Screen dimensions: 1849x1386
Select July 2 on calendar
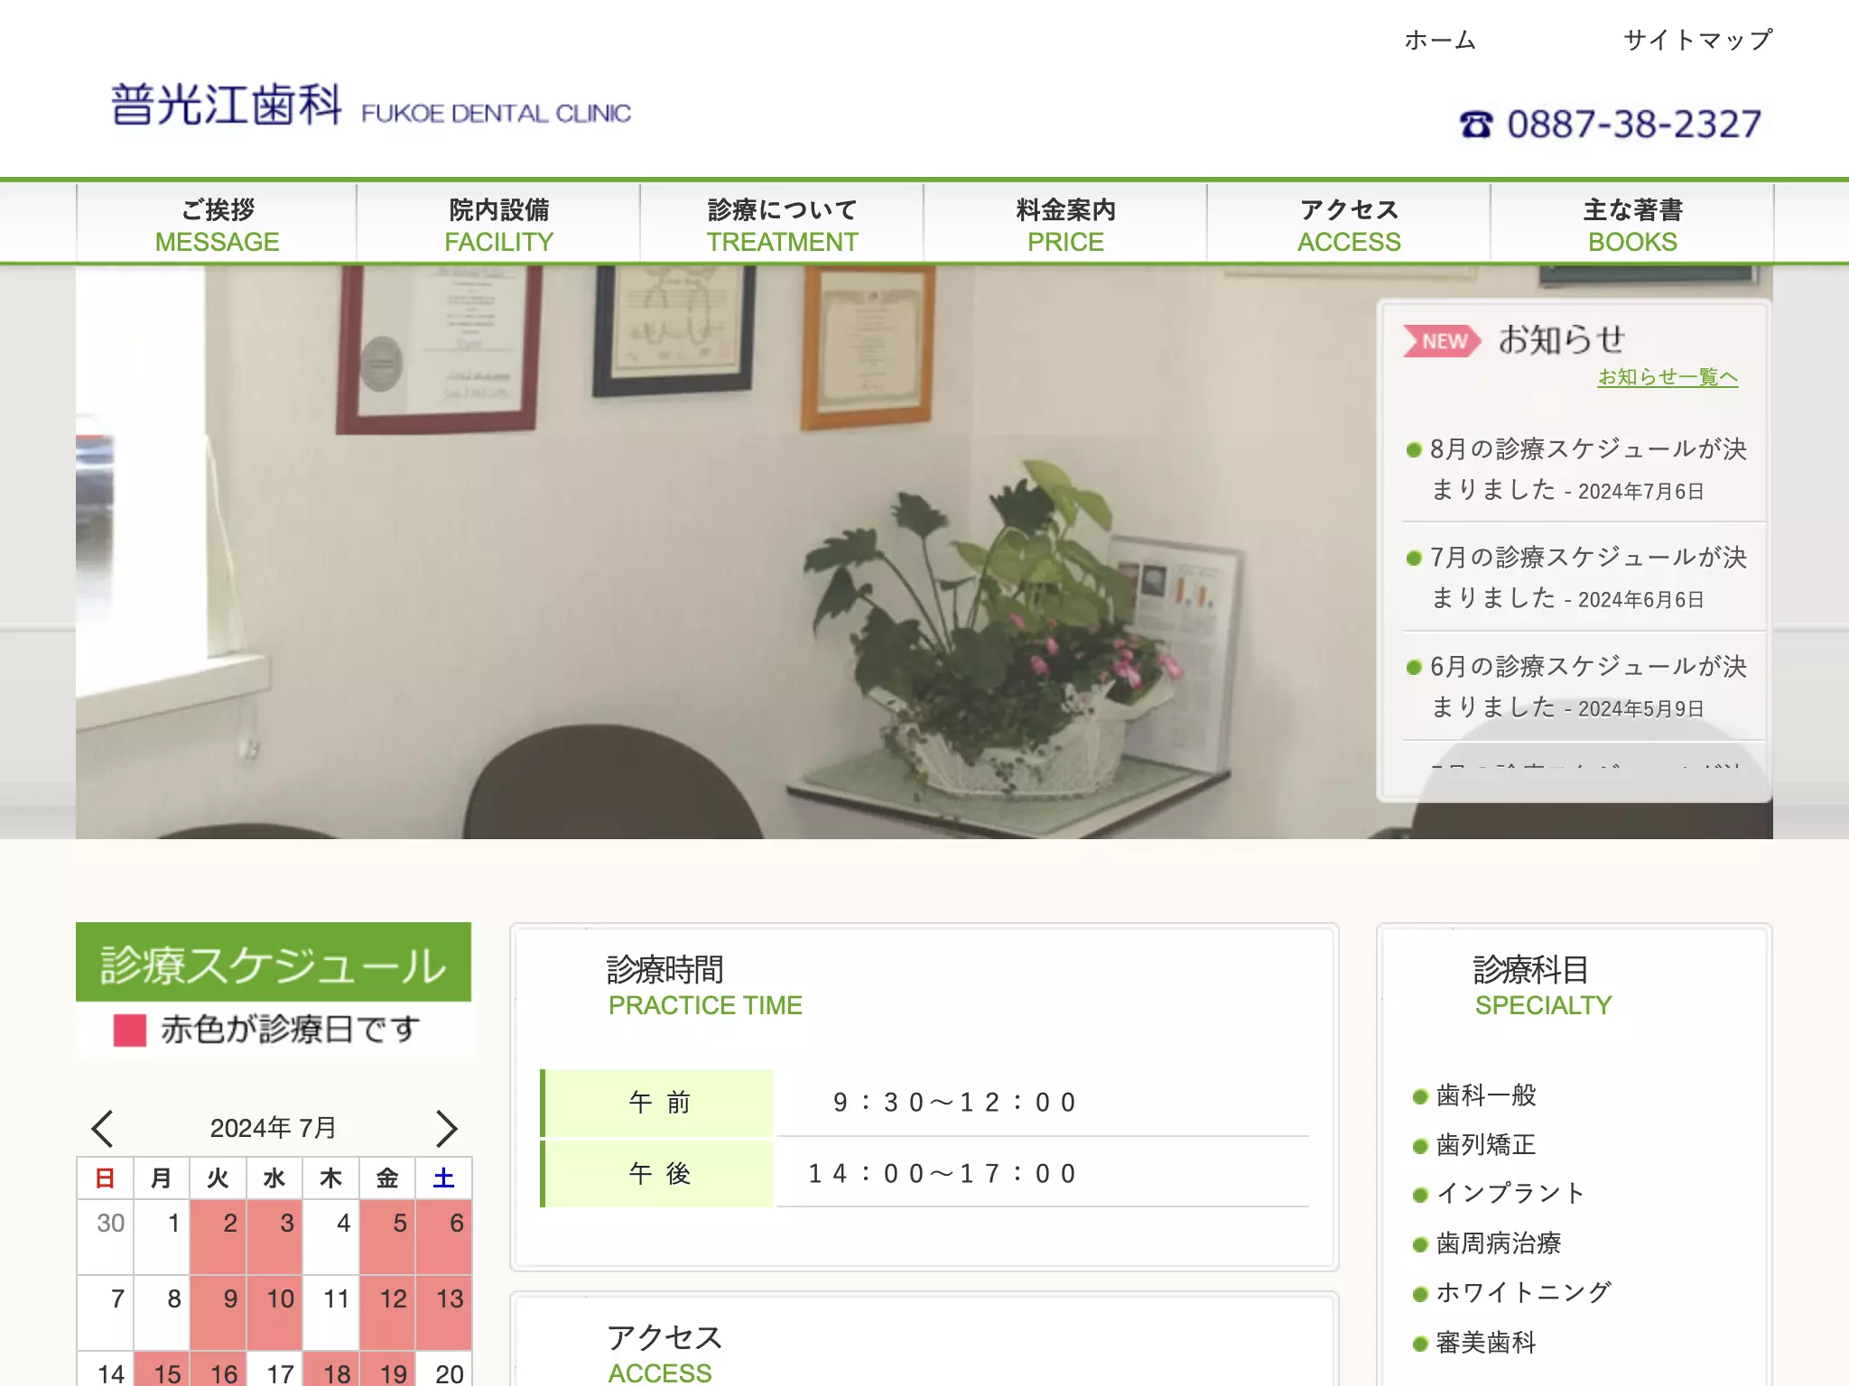218,1236
